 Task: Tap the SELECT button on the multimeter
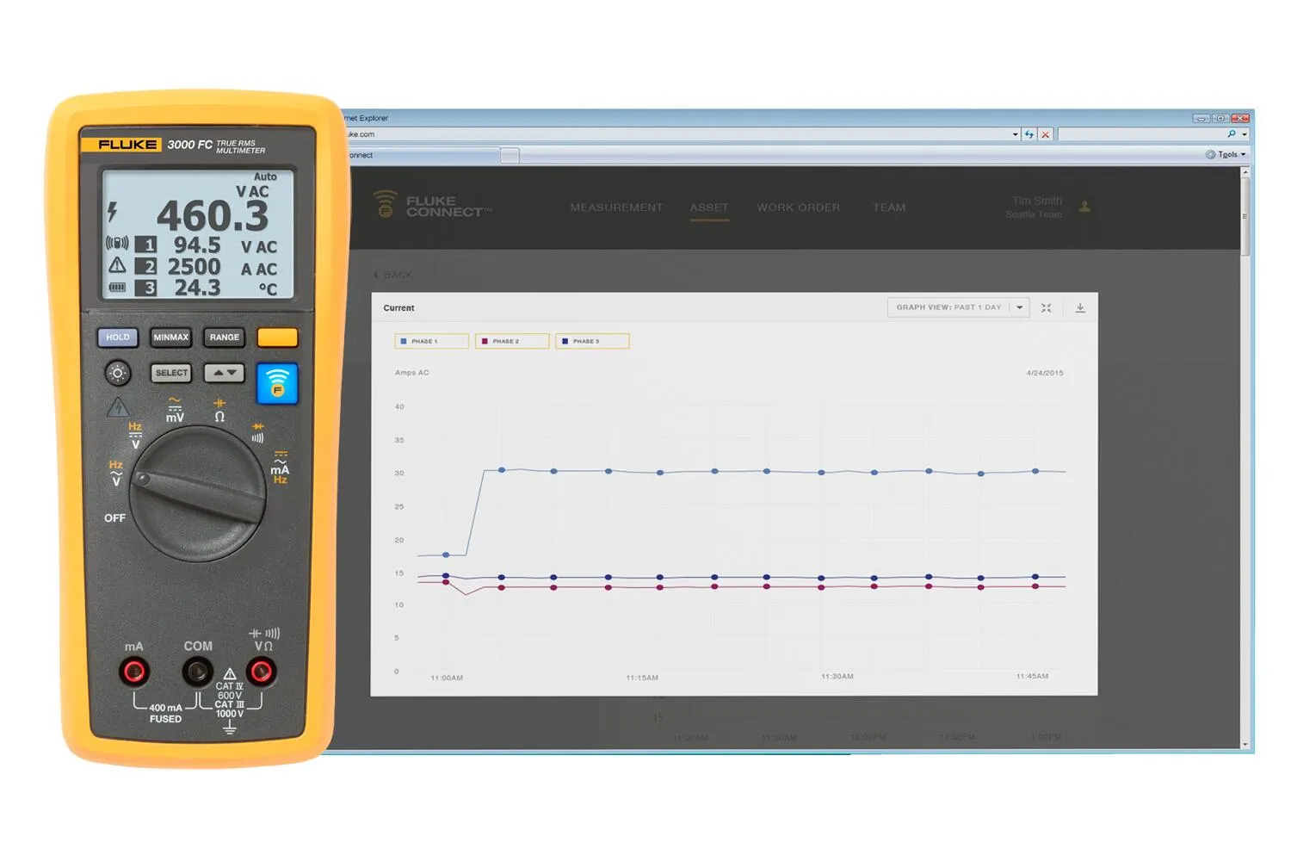(x=171, y=373)
